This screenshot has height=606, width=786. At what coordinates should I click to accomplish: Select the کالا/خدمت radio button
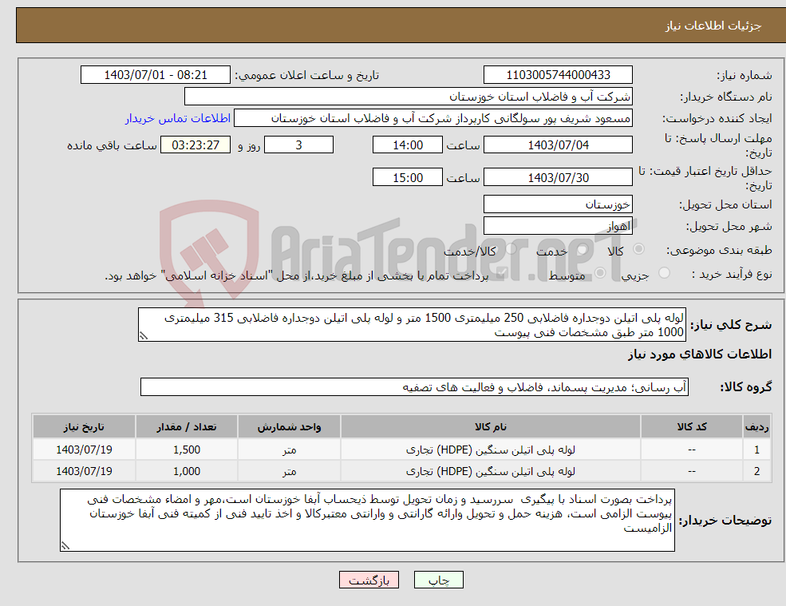tap(511, 249)
